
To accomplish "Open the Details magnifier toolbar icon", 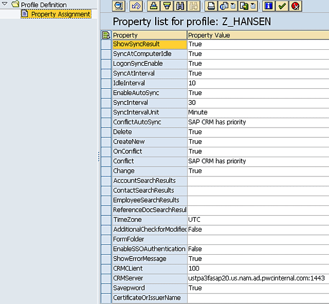I will pos(119,6).
